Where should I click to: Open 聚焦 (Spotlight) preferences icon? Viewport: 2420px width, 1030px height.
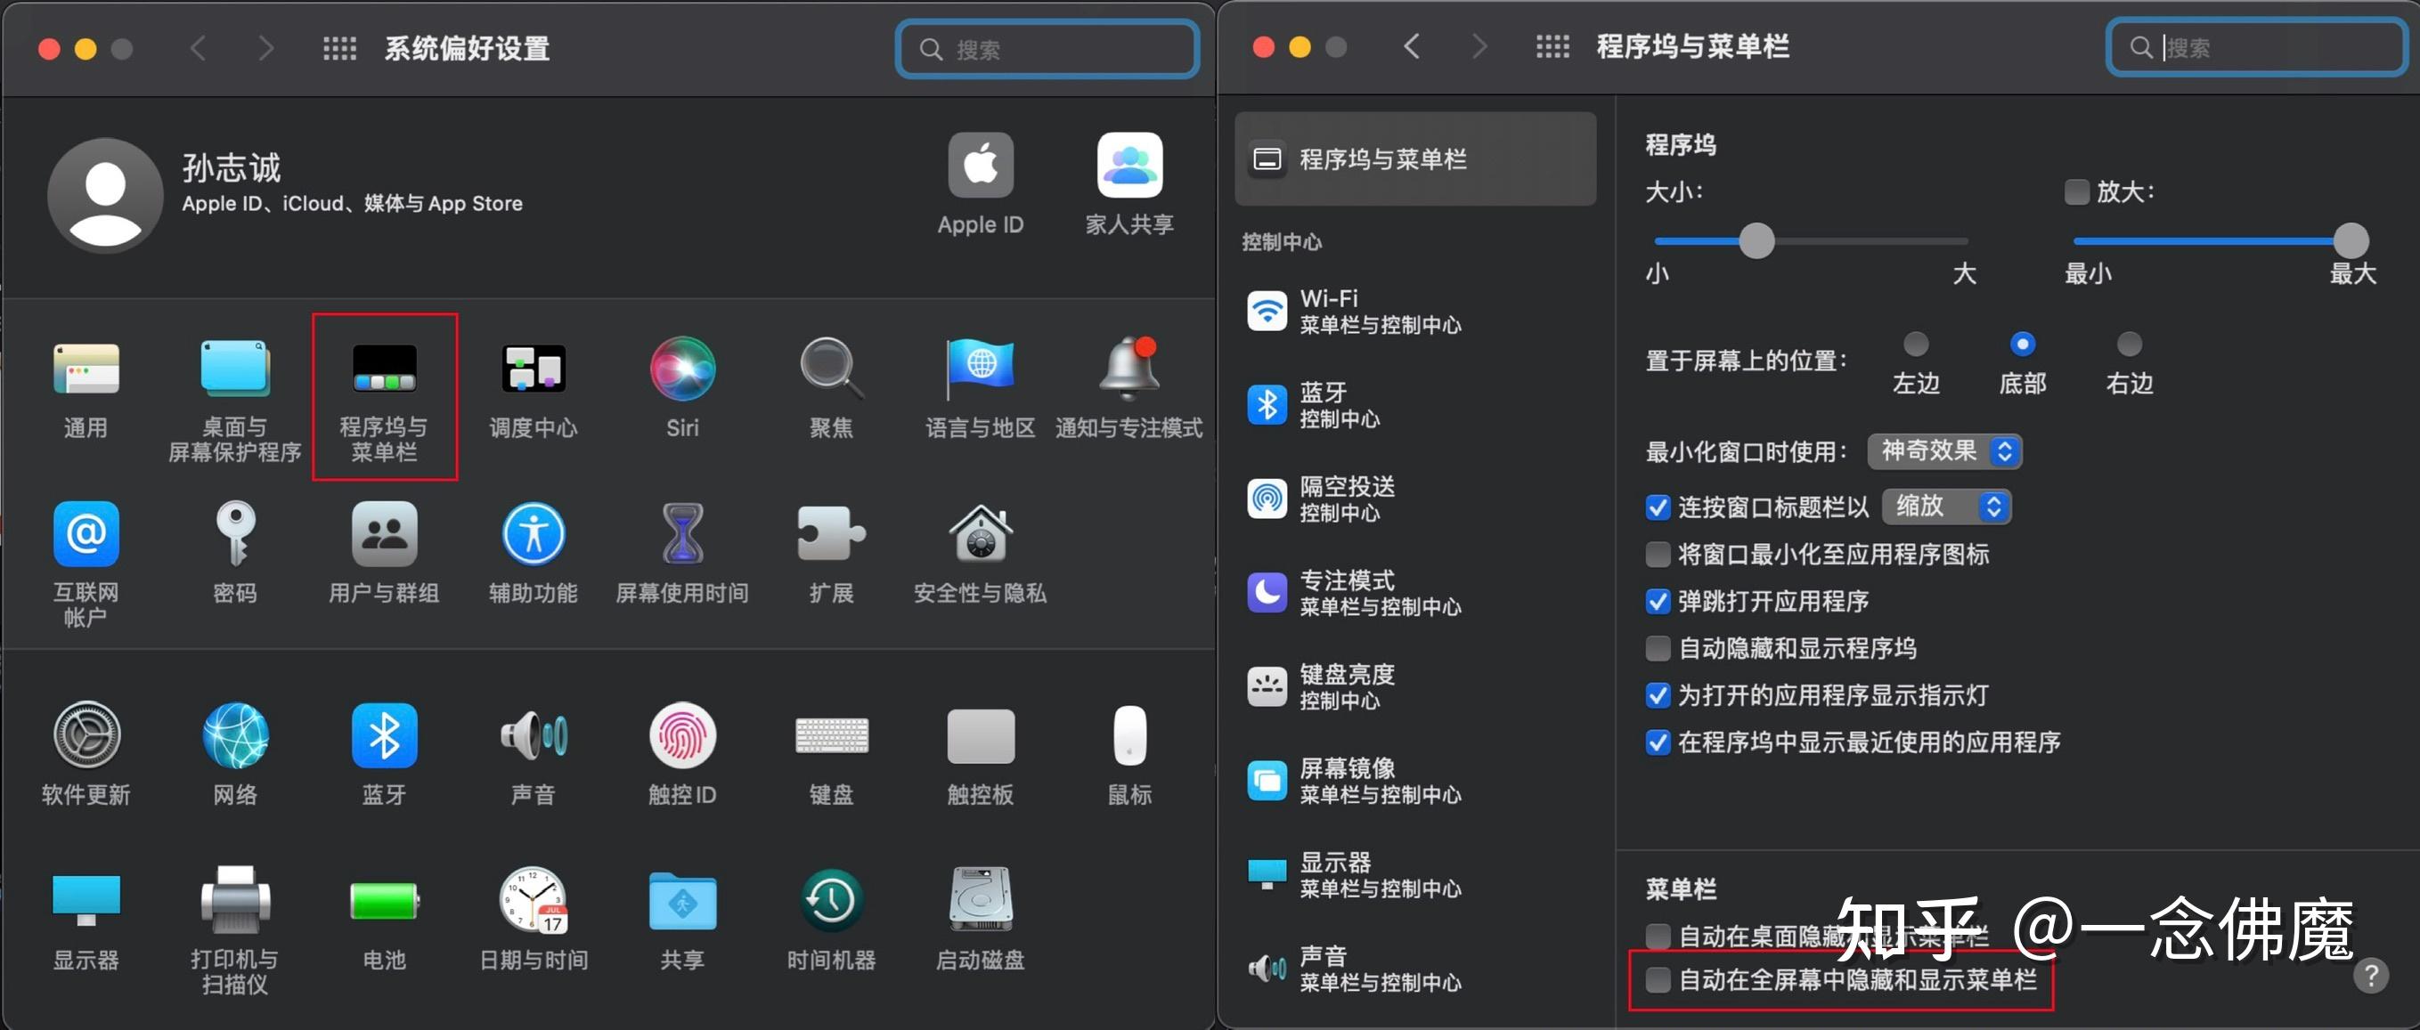(831, 368)
